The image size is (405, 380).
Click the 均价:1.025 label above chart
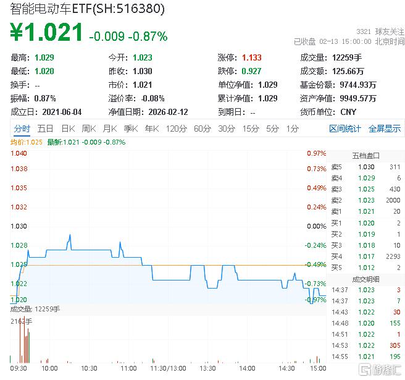coord(26,142)
